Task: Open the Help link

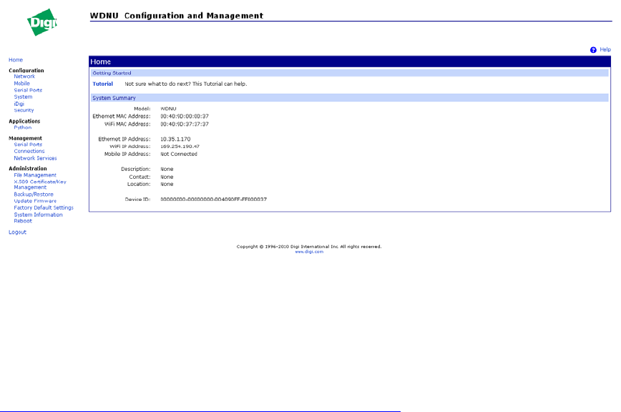Action: [605, 49]
